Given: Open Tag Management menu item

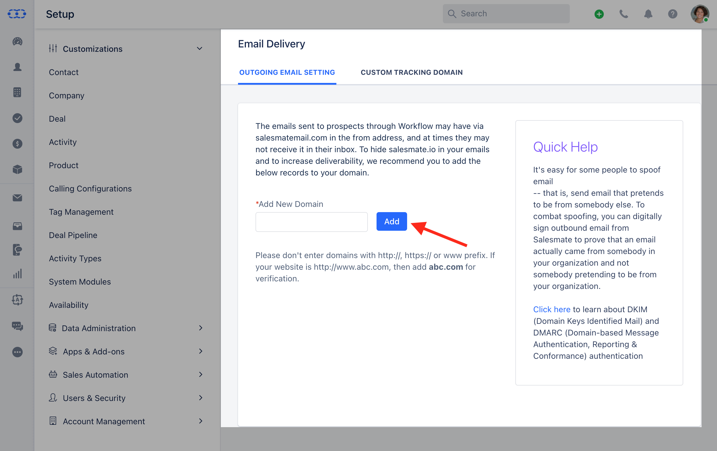Looking at the screenshot, I should pos(81,212).
